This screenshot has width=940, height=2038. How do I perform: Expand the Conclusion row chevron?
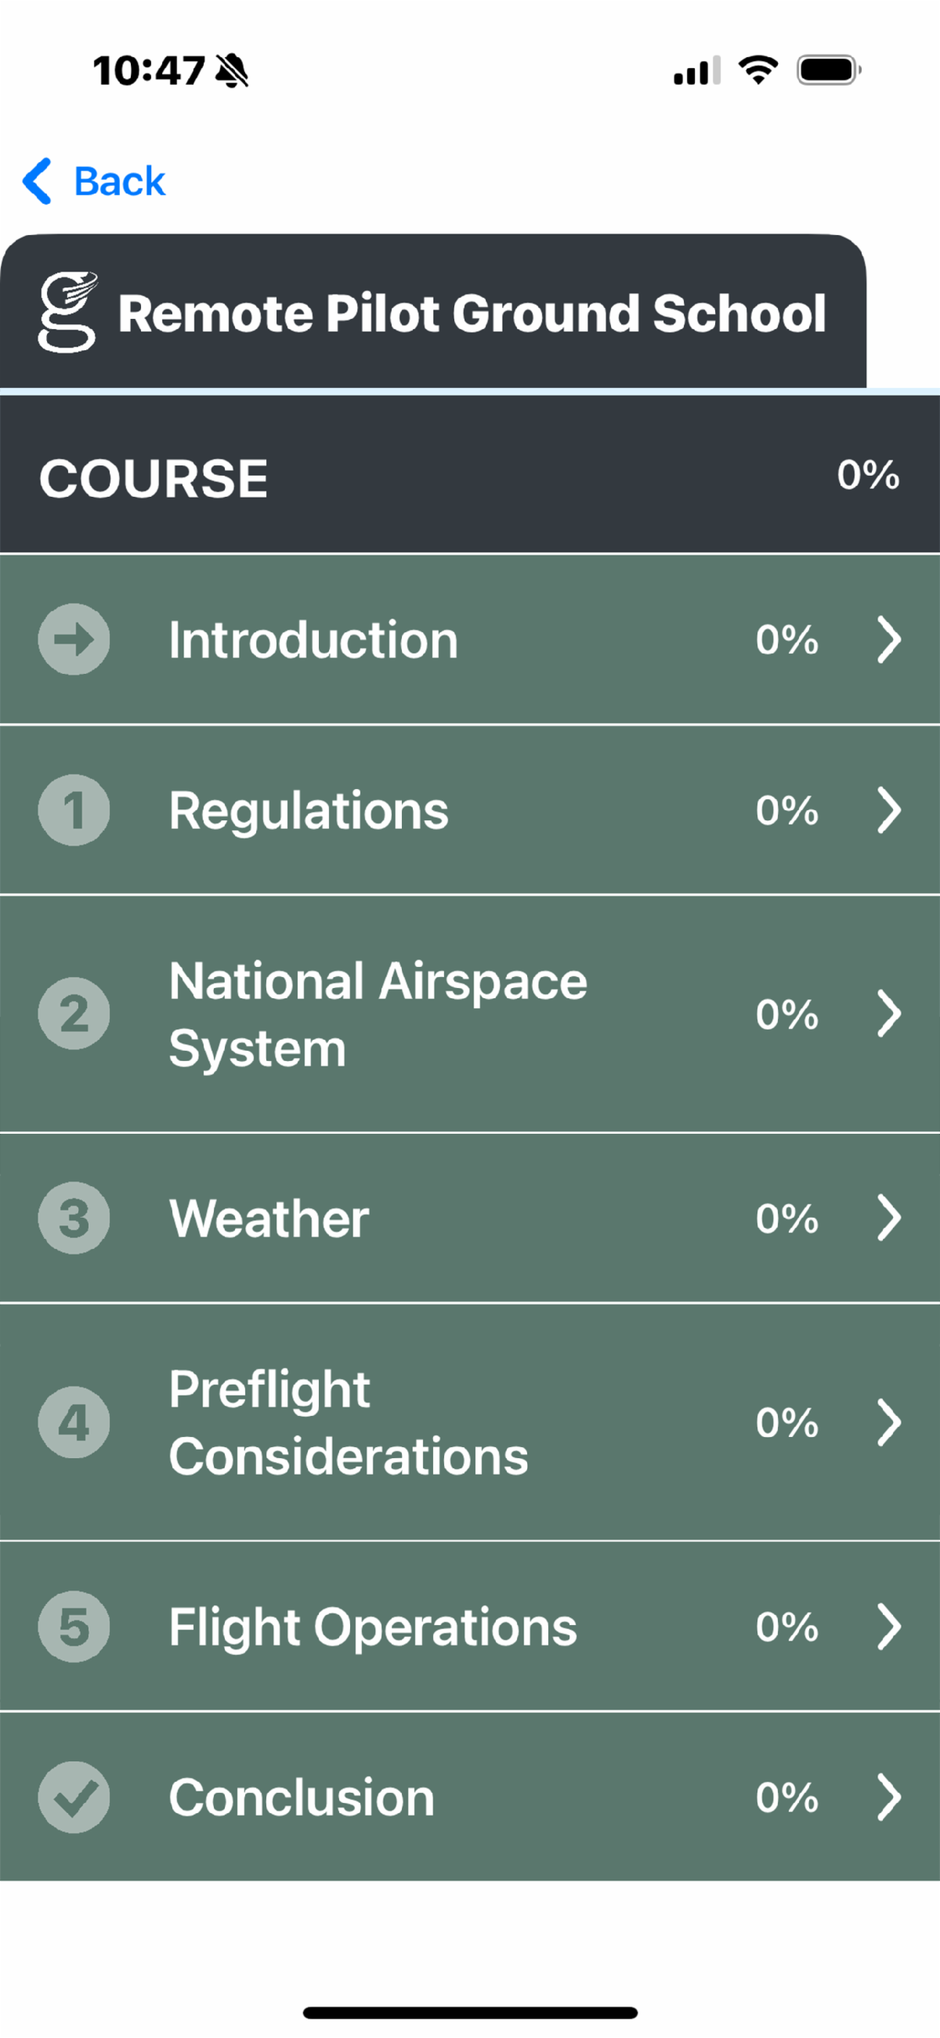888,1797
